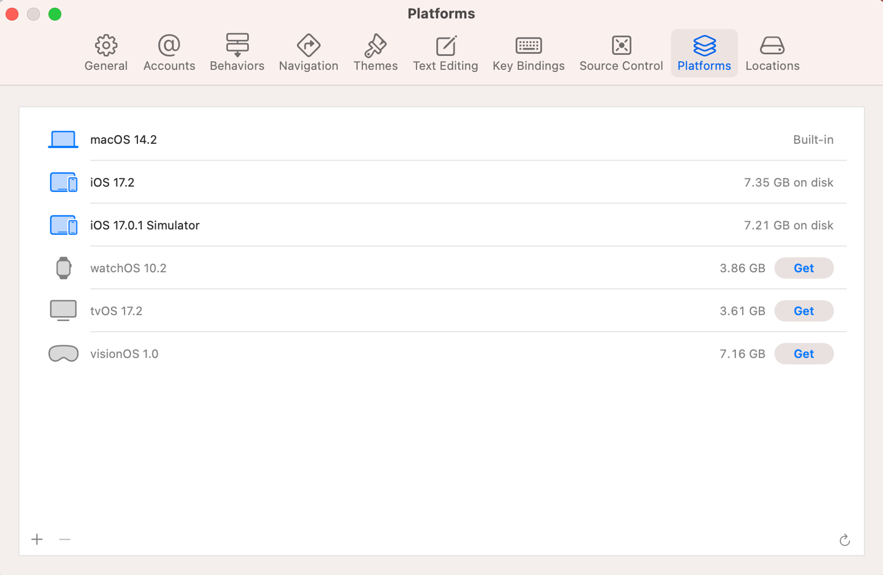This screenshot has width=883, height=575.
Task: Select the Themes paintbrush icon
Action: 375,46
